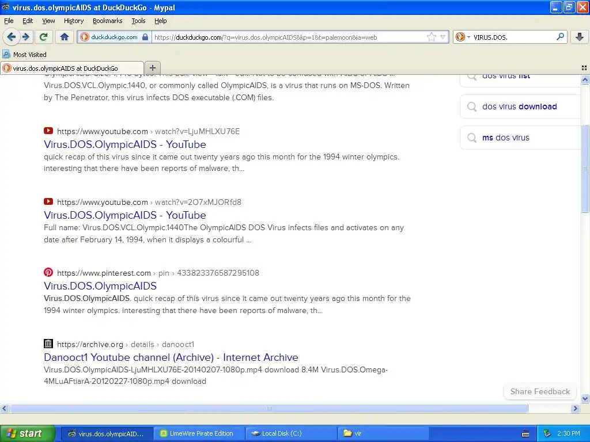
Task: Click the 'https://www.pinterest.com' result URL text
Action: pyautogui.click(x=104, y=273)
